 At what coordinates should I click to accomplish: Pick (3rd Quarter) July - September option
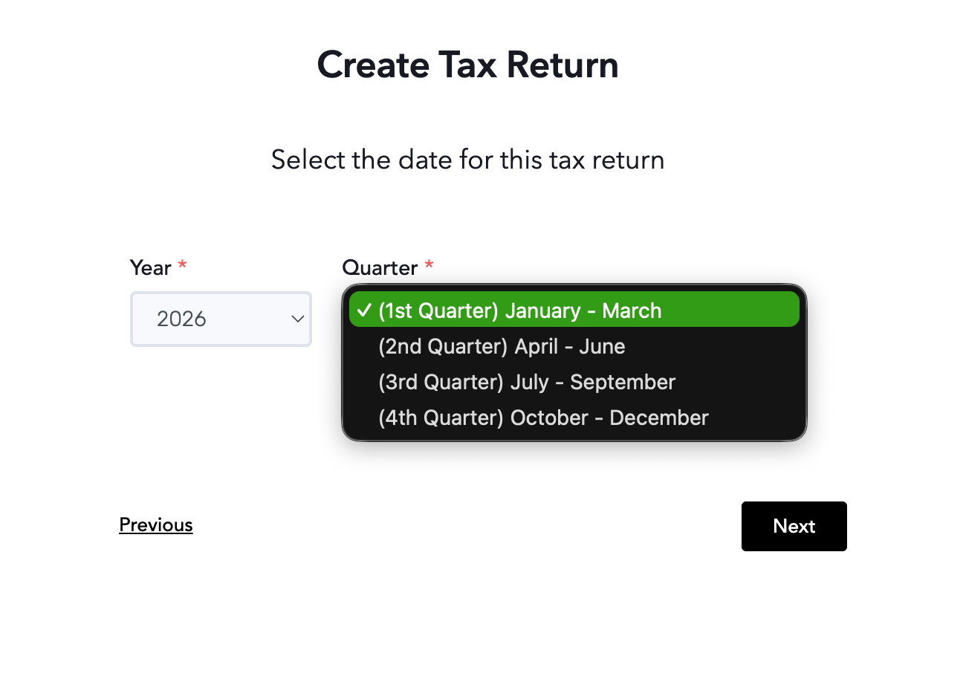coord(574,382)
